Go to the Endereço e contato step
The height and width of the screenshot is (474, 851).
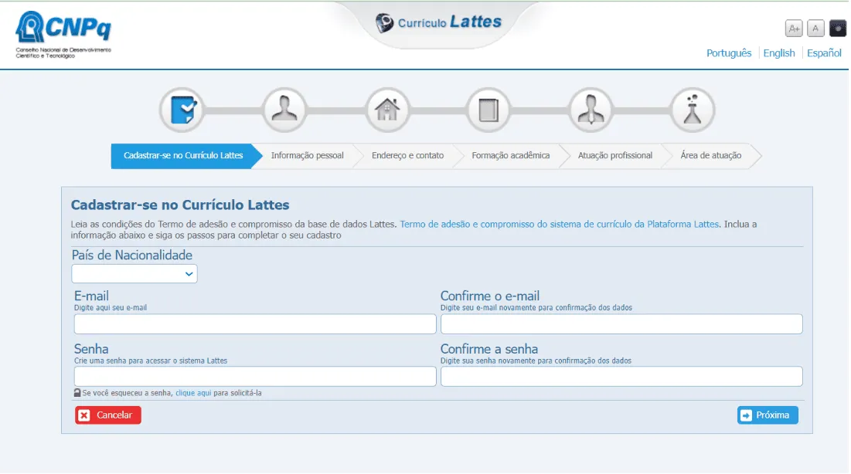pyautogui.click(x=407, y=156)
